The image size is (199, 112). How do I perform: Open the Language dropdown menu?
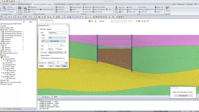pos(190,4)
